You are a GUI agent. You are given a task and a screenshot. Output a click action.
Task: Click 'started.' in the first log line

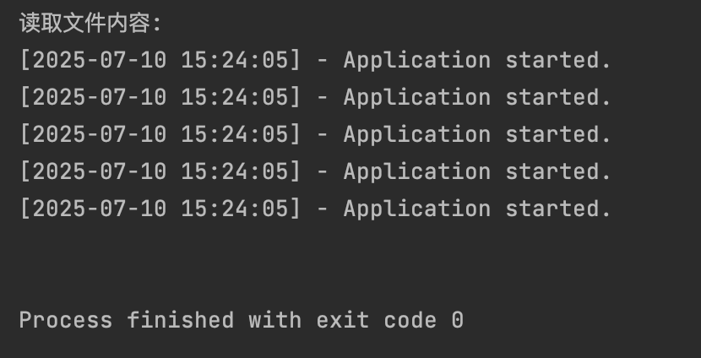[558, 60]
